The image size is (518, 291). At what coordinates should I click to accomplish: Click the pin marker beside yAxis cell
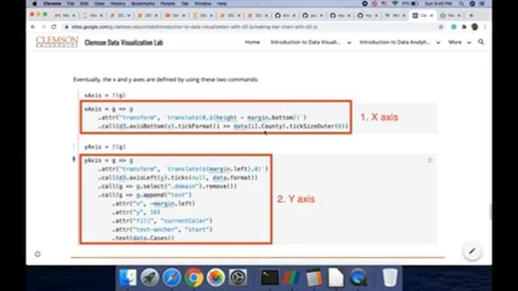point(74,160)
